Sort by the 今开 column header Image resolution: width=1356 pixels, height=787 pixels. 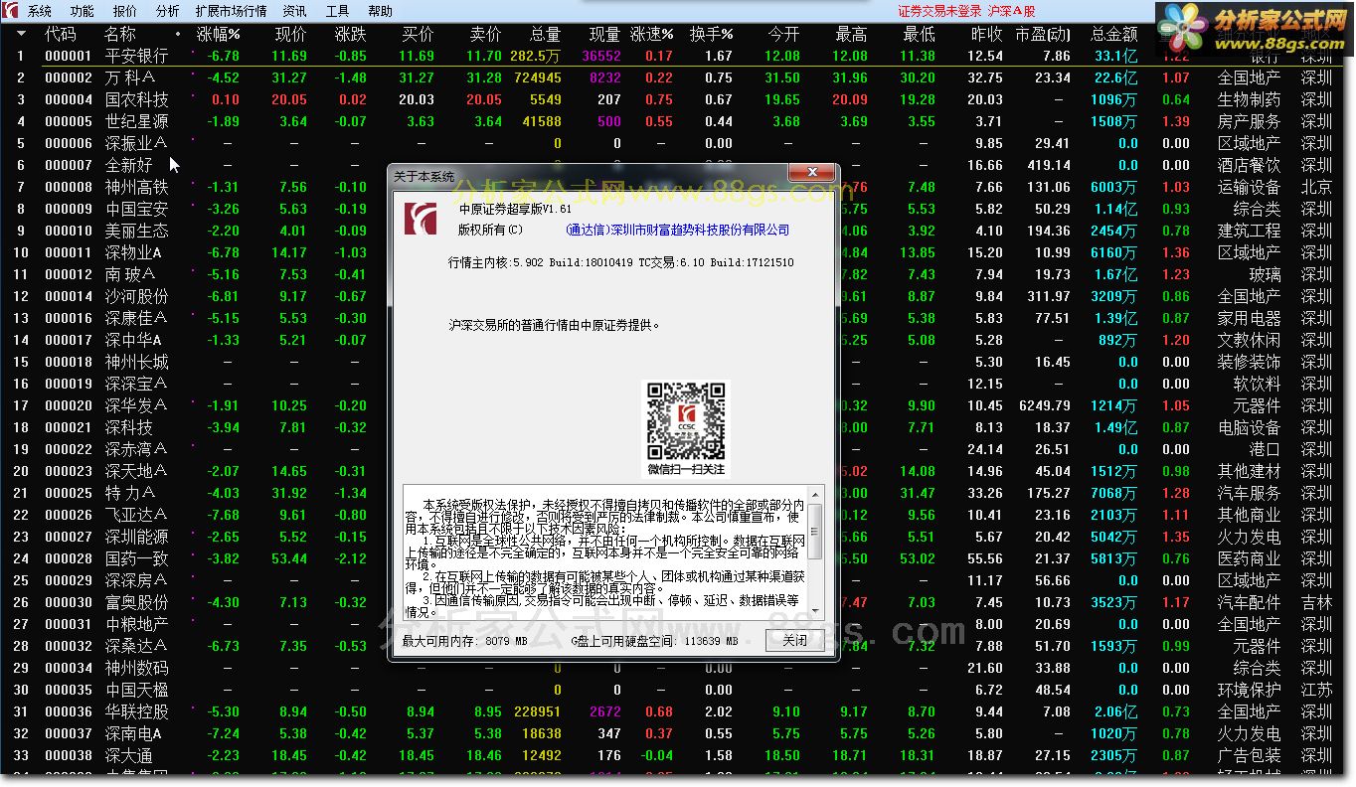(x=783, y=34)
